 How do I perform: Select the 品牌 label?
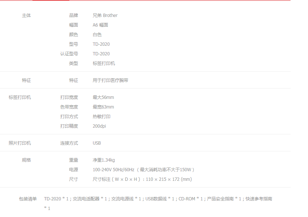[x=73, y=15]
